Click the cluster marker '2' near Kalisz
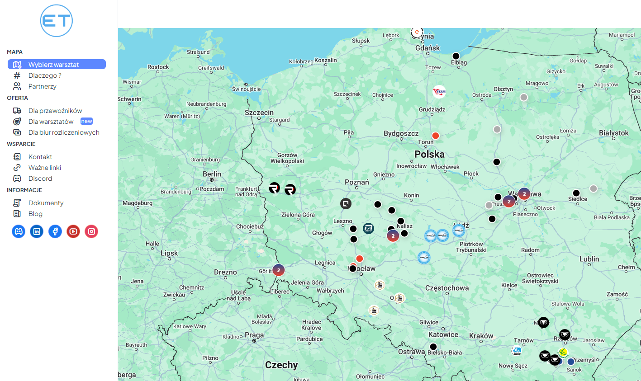Screen dimensions: 641x381 pos(393,235)
